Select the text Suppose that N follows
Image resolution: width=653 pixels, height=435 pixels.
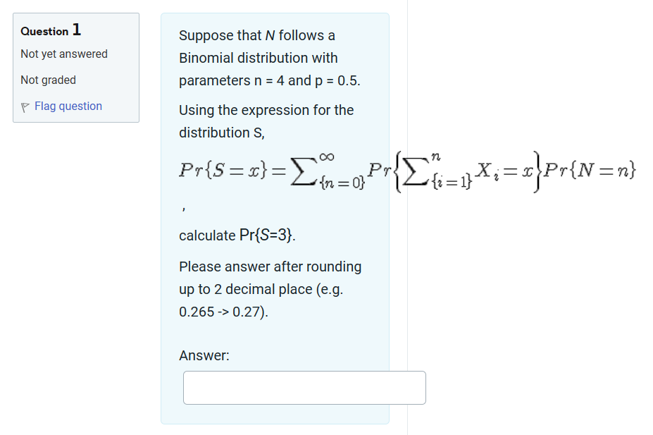(256, 35)
